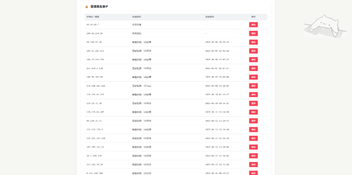Remove IP 129.211.167.128 from blacklist
This screenshot has height=175, width=352.
click(x=253, y=138)
